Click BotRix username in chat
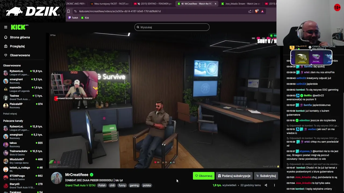 click(308, 95)
